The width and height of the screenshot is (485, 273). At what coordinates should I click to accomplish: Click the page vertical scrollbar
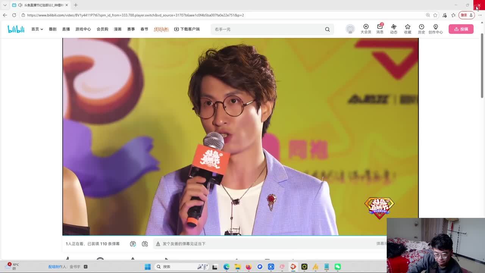(x=482, y=64)
